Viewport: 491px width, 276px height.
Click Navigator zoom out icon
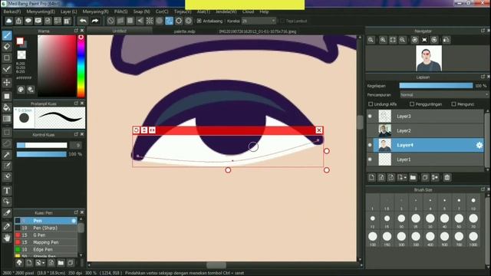[402, 40]
